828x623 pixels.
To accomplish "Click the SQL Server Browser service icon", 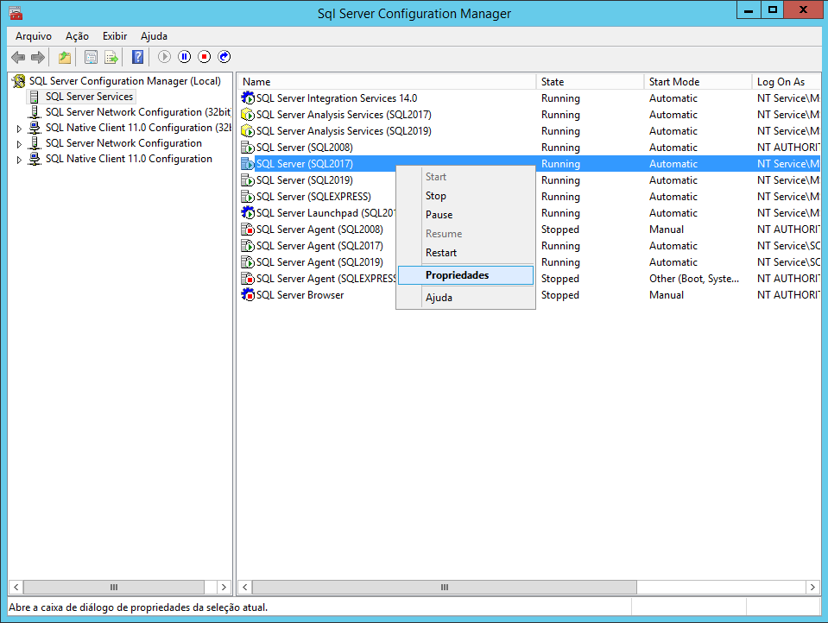I will 248,294.
